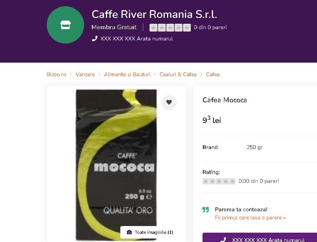The width and height of the screenshot is (317, 242).
Task: Click the phone icon in the header
Action: 95,39
